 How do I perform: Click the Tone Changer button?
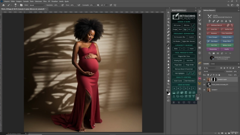pyautogui.click(x=213, y=37)
